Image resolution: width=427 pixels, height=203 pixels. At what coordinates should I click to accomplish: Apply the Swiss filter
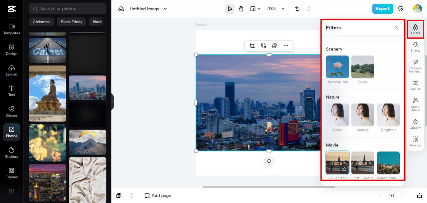point(363,67)
